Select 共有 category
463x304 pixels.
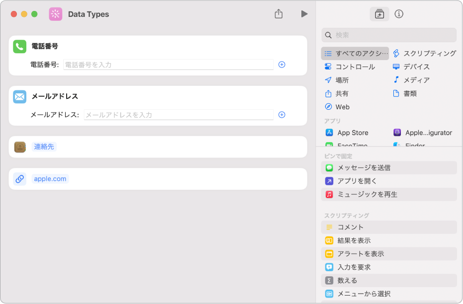coord(337,94)
